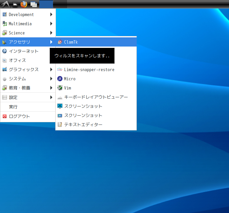Click the システム gear icon
229x213 pixels.
click(5, 79)
